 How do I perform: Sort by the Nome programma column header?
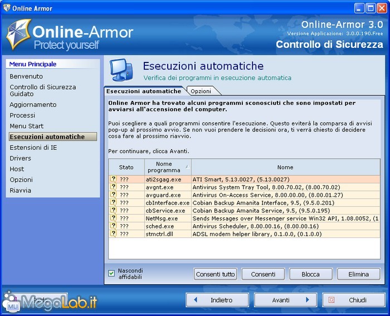pos(168,167)
